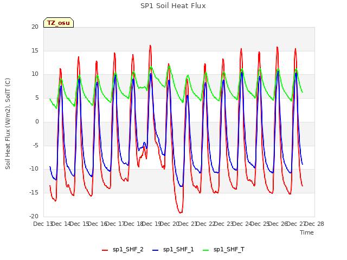Toggle the sp1_SHF_2 legend entry
This screenshot has width=347, height=260.
[123, 250]
